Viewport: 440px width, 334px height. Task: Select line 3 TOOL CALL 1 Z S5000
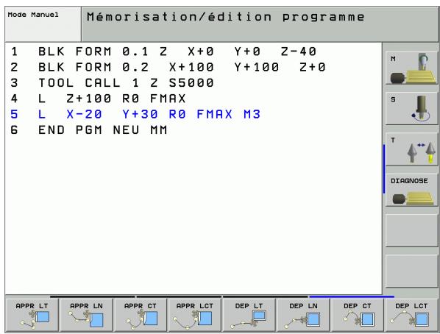click(x=113, y=83)
